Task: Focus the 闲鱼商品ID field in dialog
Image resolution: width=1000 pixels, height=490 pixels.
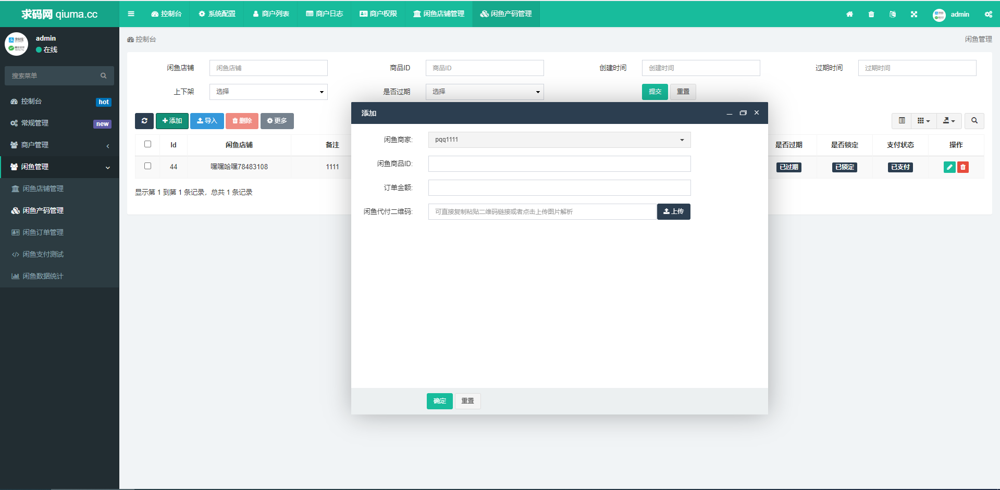Action: (x=559, y=164)
